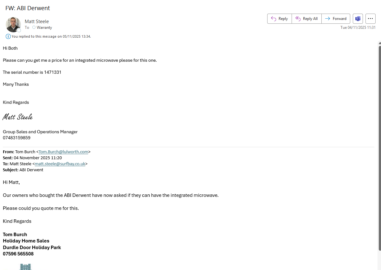The image size is (381, 270).
Task: Click the subject heading FW: ABI Derwent
Action: (x=28, y=8)
